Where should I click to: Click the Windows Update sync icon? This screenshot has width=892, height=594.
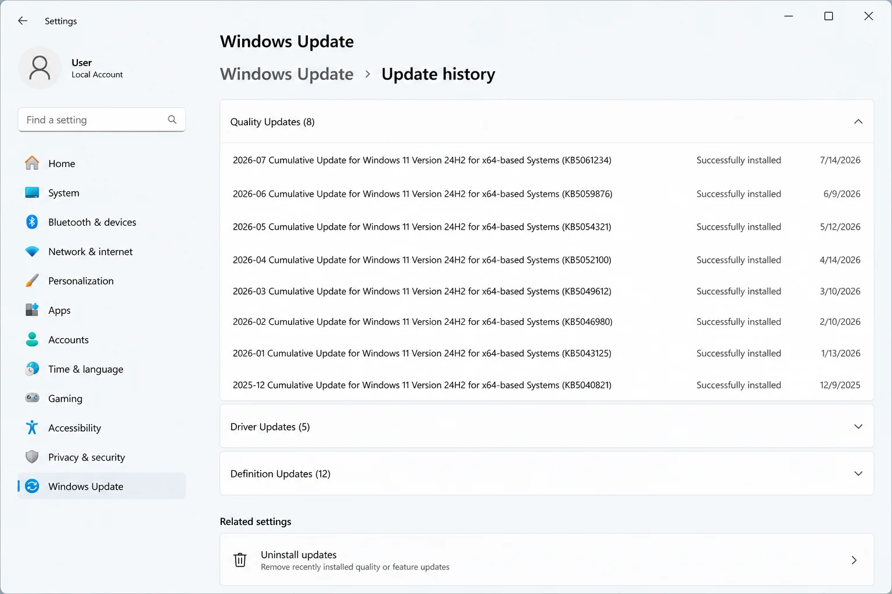(33, 486)
